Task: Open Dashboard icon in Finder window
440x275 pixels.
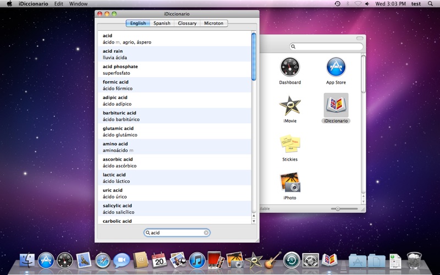Action: point(290,67)
